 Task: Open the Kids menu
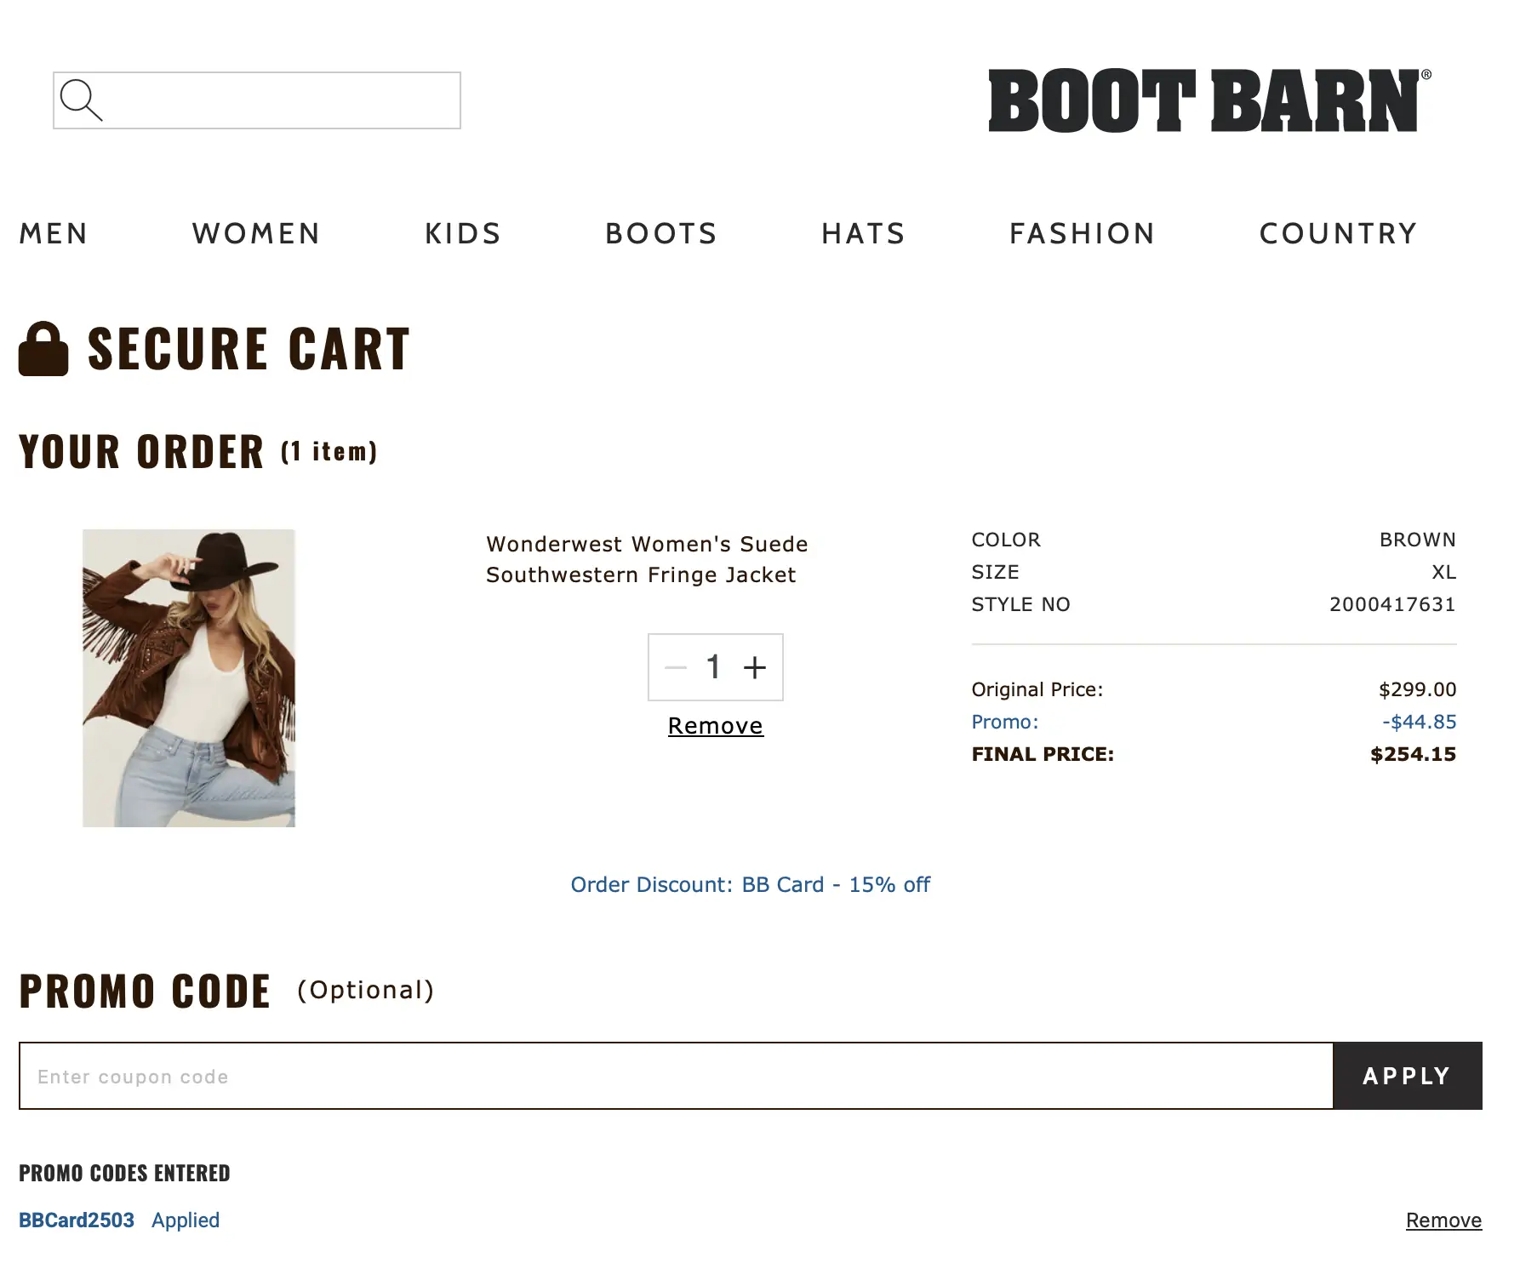tap(463, 233)
